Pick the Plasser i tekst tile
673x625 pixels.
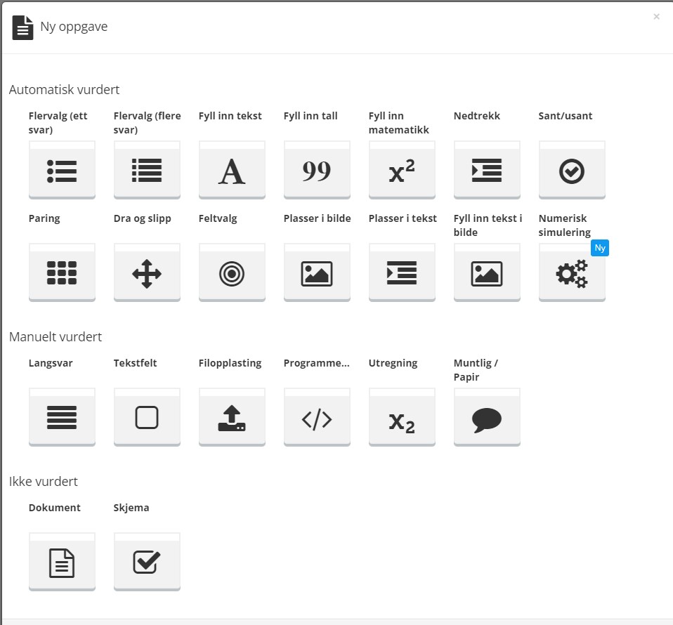point(402,272)
